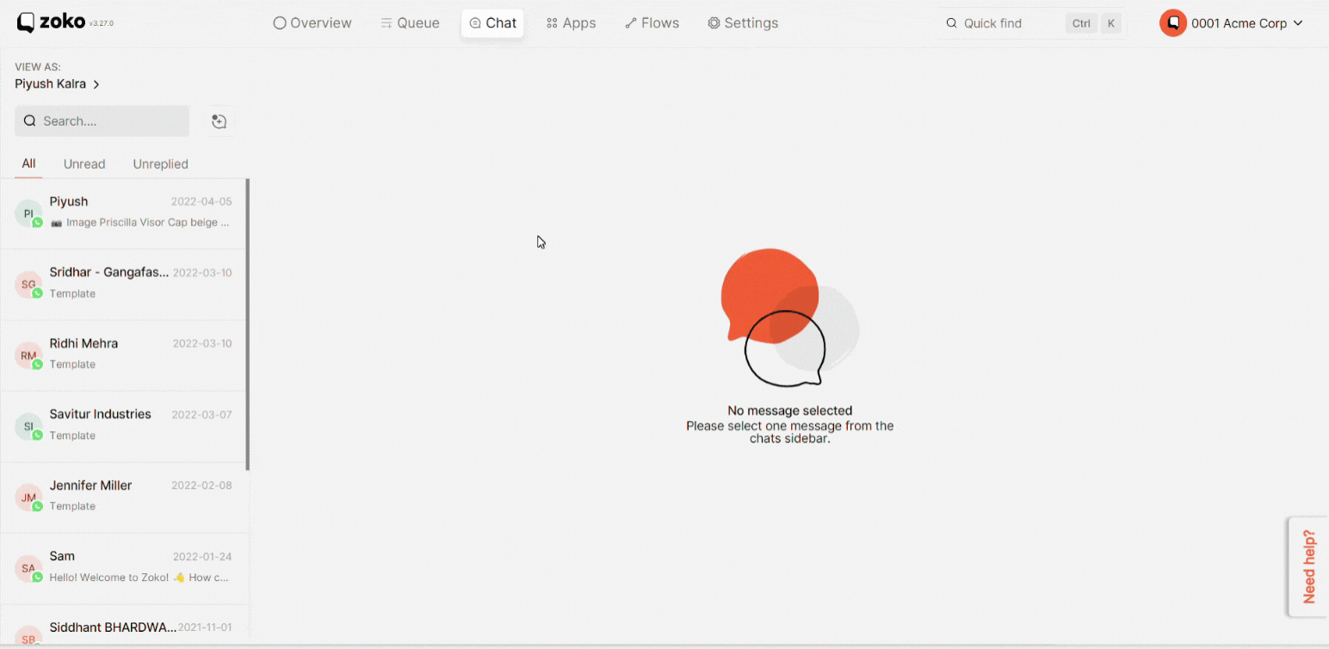Go to the Queue tab
Image resolution: width=1329 pixels, height=649 pixels.
click(x=411, y=23)
